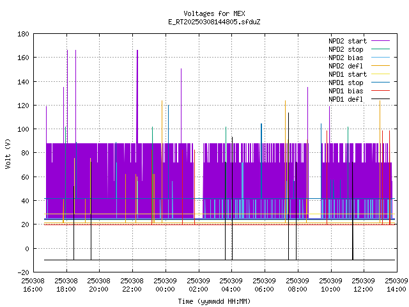Screen dimensions: 409x307
Task: Select the filename E_RT20250308144805.sfduZ
Action: pos(214,22)
